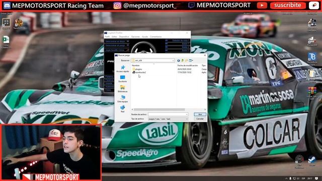The height and width of the screenshot is (181, 322).
Task: Click Seleccionar un juego in Logitech Profiler
Action: click(x=117, y=45)
